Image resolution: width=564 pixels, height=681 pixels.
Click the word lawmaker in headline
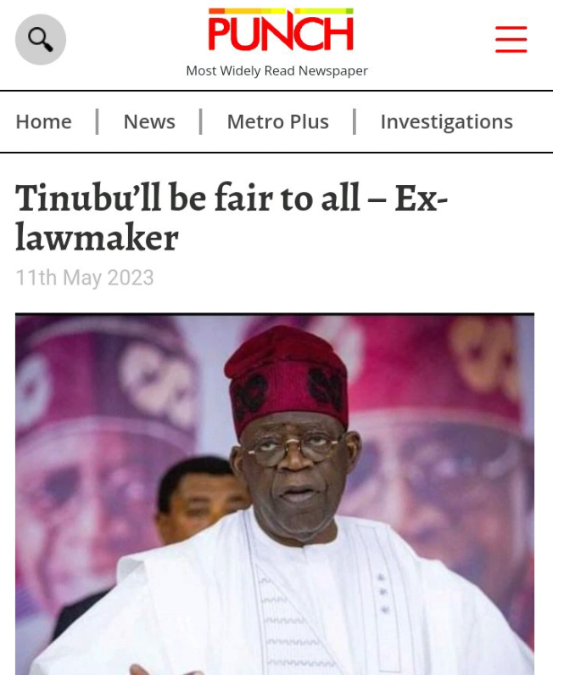pos(97,238)
